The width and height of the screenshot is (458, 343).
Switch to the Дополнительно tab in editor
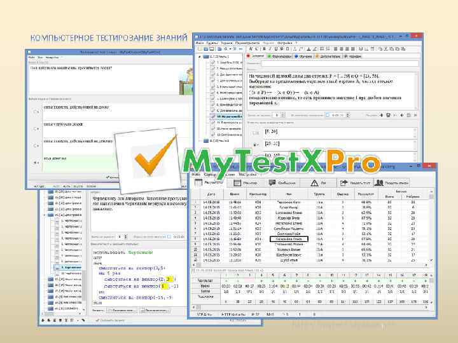pyautogui.click(x=328, y=56)
